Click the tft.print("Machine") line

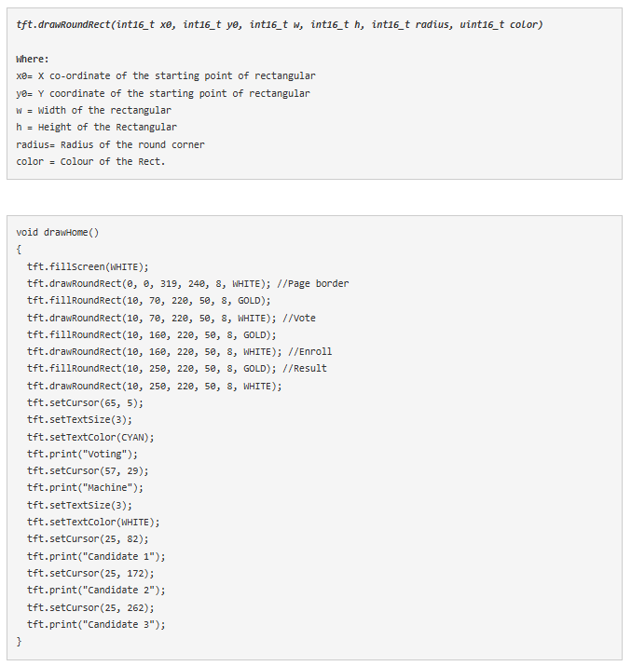[85, 487]
